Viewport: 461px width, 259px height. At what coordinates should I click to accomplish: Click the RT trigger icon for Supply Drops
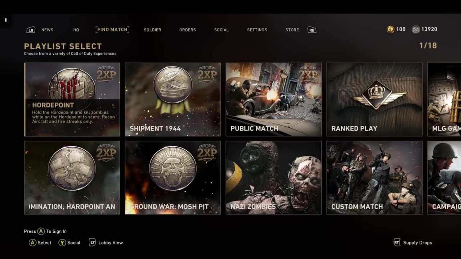point(397,242)
